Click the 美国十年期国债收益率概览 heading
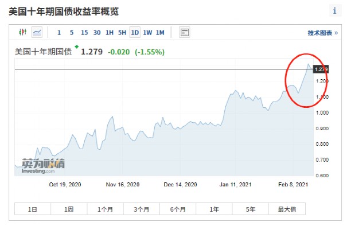The image size is (347, 226). tap(64, 11)
